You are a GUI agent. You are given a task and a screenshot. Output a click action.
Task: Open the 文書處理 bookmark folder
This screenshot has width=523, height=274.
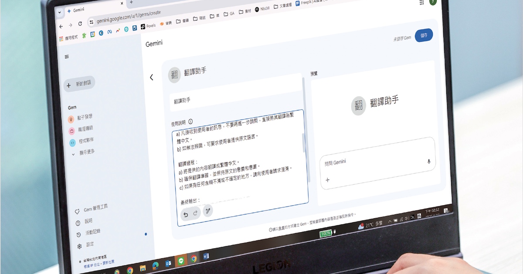pos(284,6)
